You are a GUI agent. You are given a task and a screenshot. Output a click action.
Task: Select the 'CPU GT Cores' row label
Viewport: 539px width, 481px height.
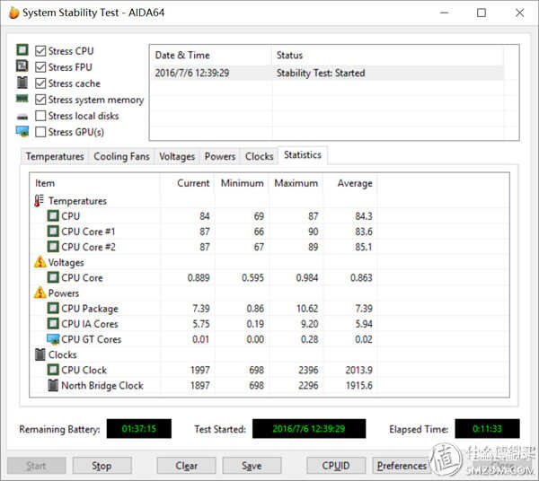(91, 339)
